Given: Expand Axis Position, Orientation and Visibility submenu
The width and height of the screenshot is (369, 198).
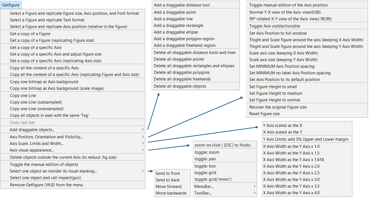Looking at the screenshot, I should (73, 137).
